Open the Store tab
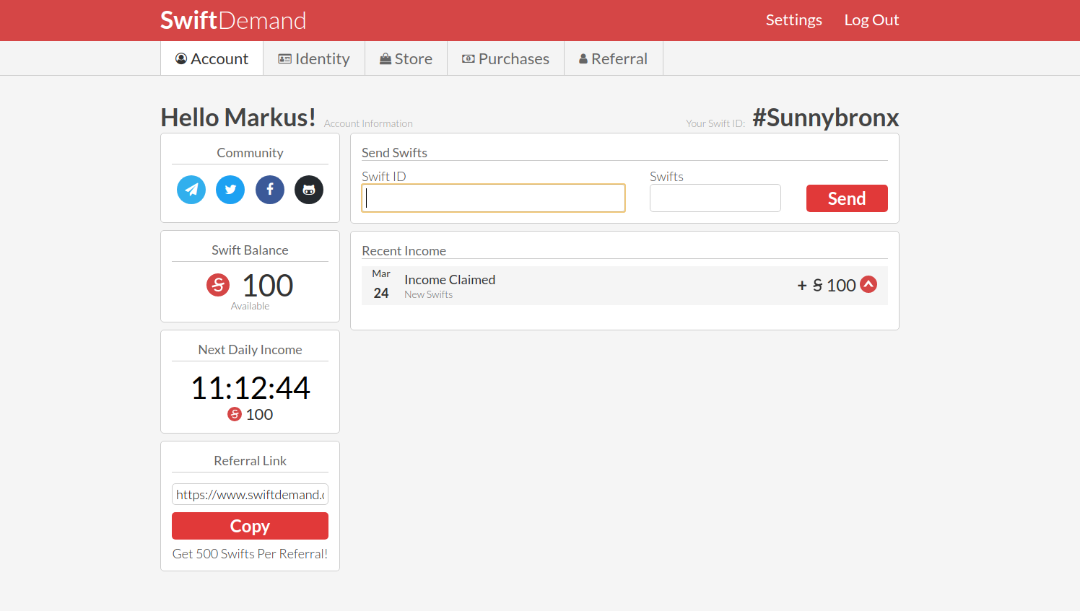This screenshot has height=611, width=1080. pos(406,58)
